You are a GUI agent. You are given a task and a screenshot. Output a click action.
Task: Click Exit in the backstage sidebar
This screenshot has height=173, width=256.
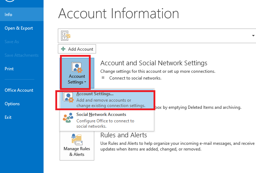(x=8, y=117)
